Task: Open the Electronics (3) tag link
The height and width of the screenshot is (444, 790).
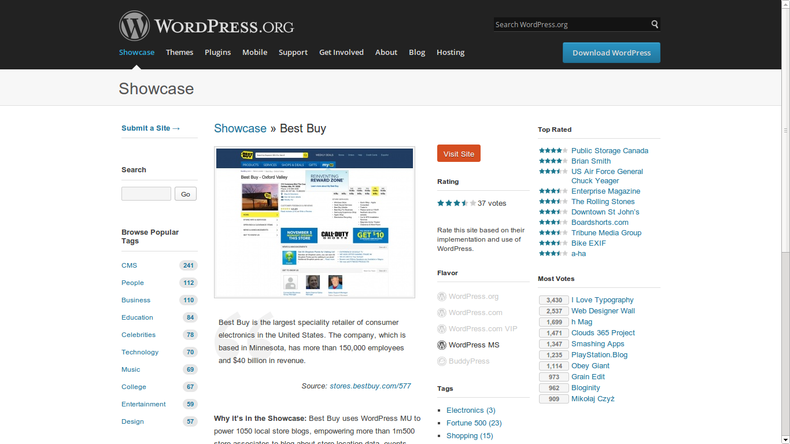Action: [x=471, y=410]
